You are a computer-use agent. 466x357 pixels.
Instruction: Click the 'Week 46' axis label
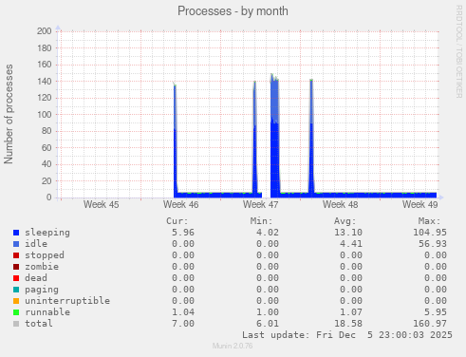tap(181, 204)
